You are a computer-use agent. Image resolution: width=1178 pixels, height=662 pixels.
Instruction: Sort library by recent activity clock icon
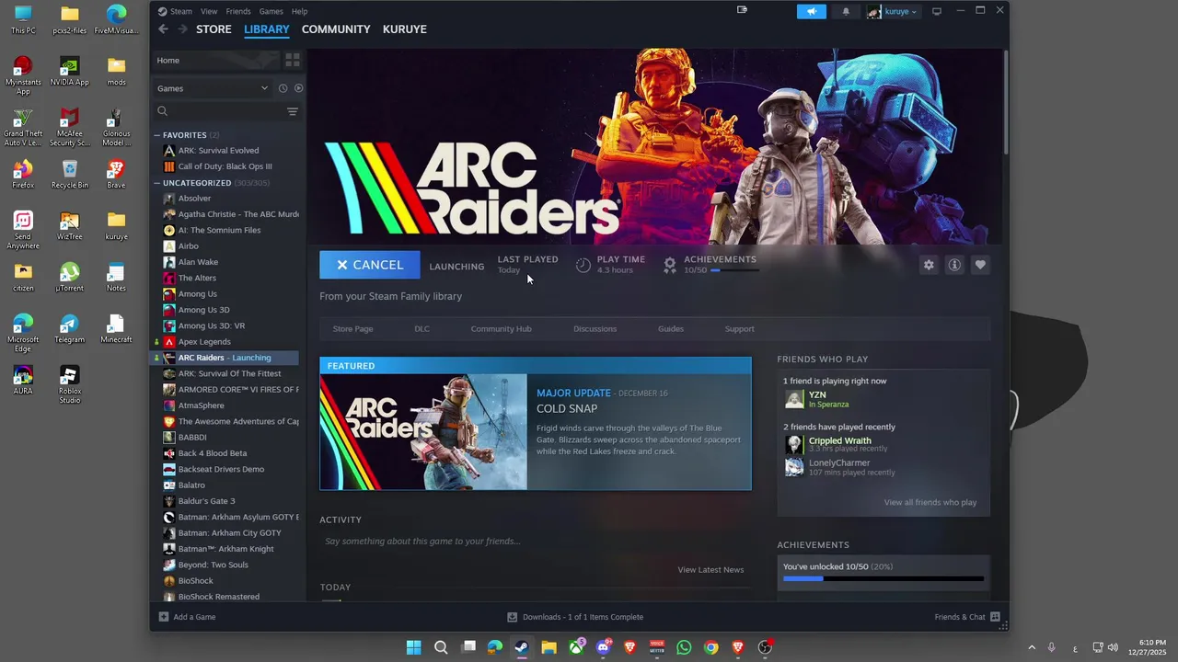(283, 88)
